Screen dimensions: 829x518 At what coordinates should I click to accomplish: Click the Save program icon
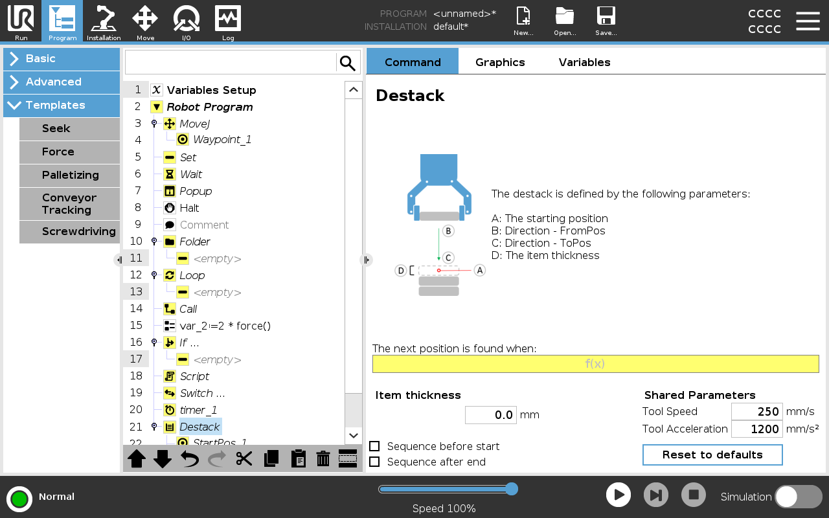pos(606,21)
